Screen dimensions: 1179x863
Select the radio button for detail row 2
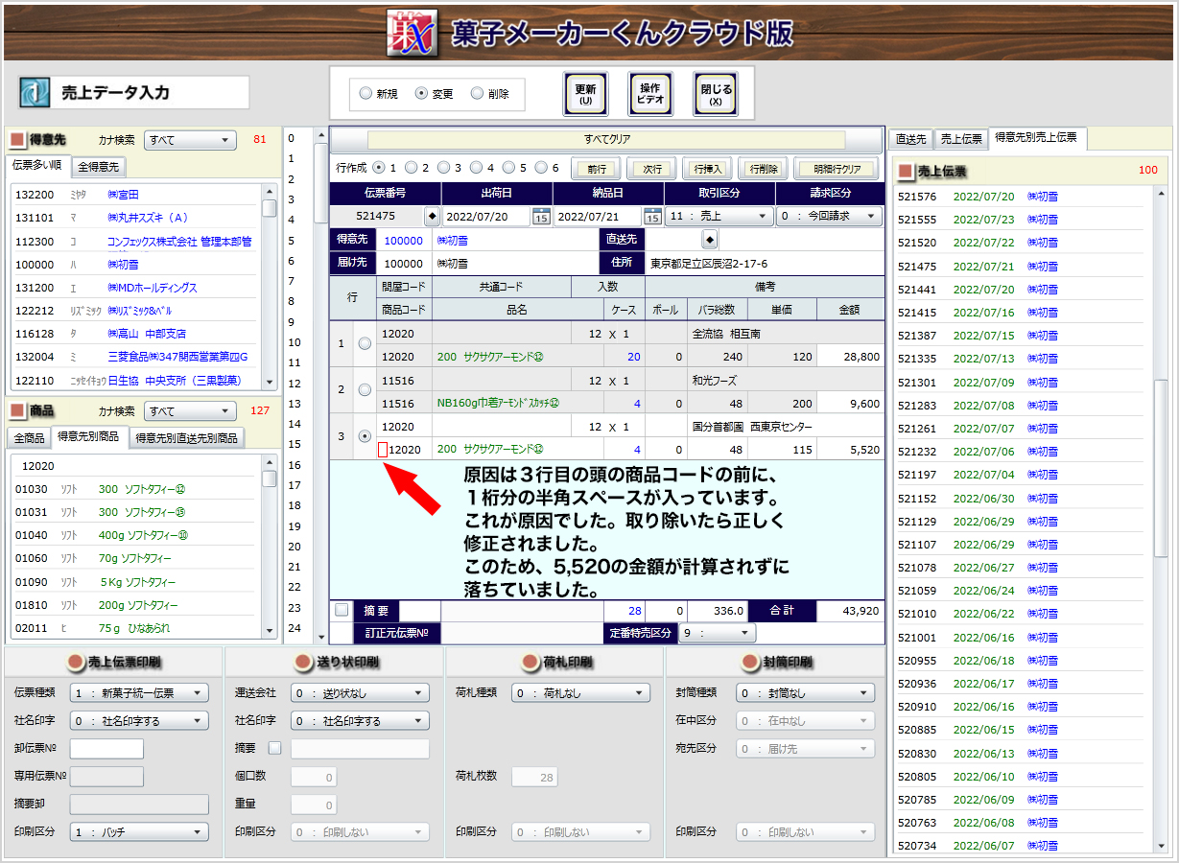(365, 390)
